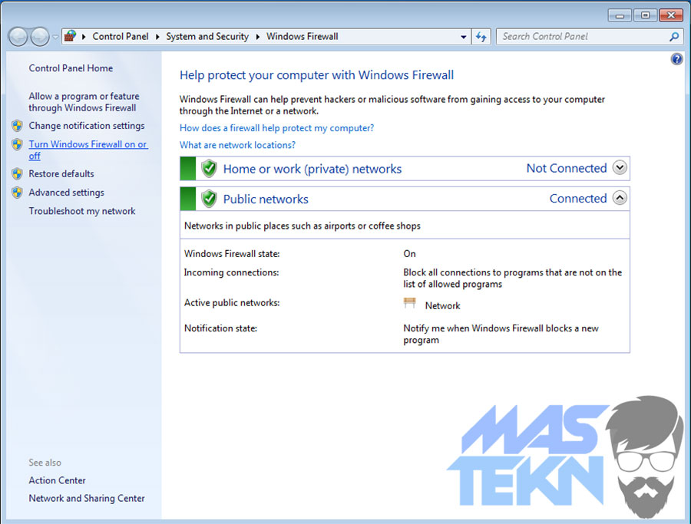Click the green shield on Public networks
The image size is (691, 524).
point(209,198)
